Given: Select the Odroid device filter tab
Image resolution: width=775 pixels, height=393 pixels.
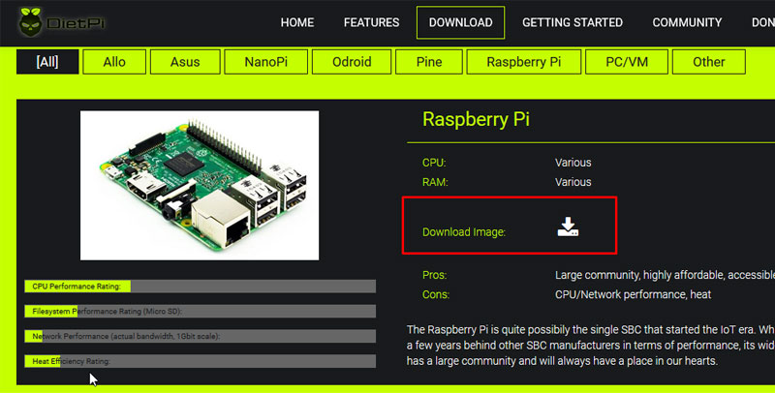Looking at the screenshot, I should click(352, 62).
